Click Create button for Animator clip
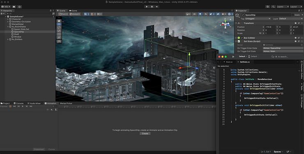The width and height of the screenshot is (304, 154). point(145,134)
